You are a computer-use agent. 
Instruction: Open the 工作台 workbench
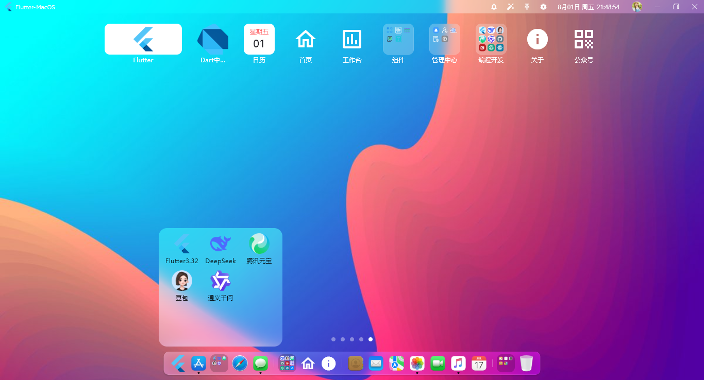pyautogui.click(x=352, y=39)
